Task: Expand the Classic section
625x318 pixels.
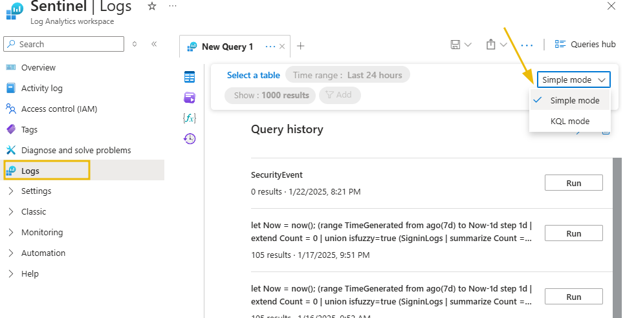Action: click(34, 212)
